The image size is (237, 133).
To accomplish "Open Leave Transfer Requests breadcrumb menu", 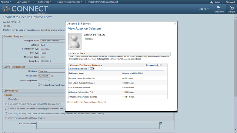I will [70, 2].
